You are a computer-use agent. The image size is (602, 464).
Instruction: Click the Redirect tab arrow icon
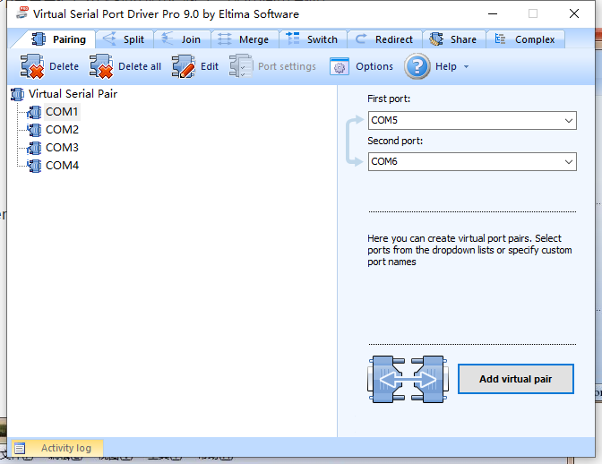360,39
